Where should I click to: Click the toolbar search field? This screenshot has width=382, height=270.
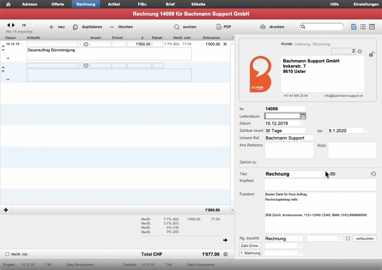(x=322, y=27)
